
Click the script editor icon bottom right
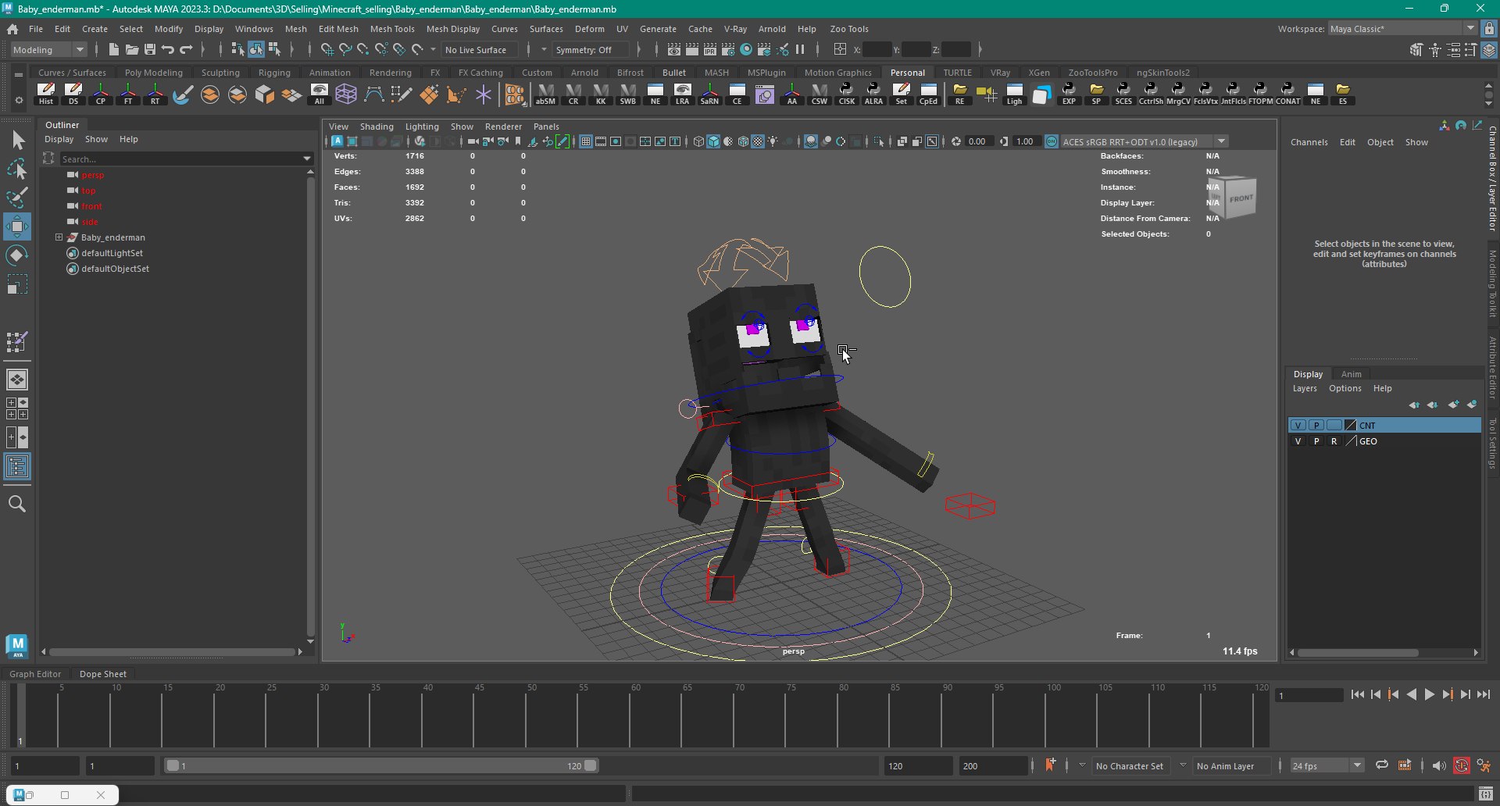(x=1485, y=795)
